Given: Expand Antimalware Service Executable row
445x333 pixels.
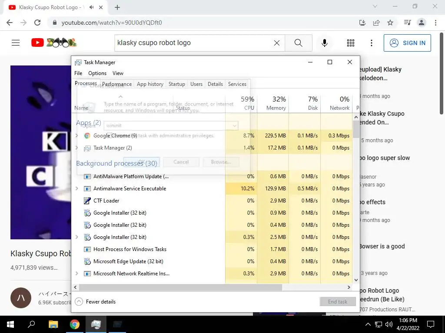Looking at the screenshot, I should (x=76, y=189).
